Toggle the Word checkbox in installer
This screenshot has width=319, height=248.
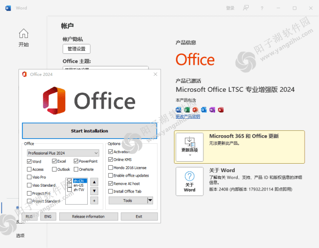[29, 162]
